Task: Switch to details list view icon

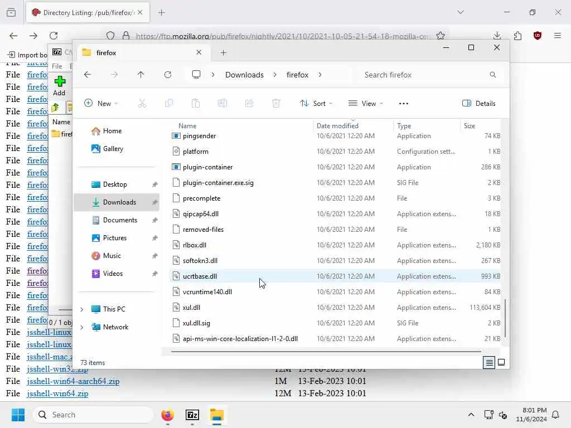Action: coord(489,362)
